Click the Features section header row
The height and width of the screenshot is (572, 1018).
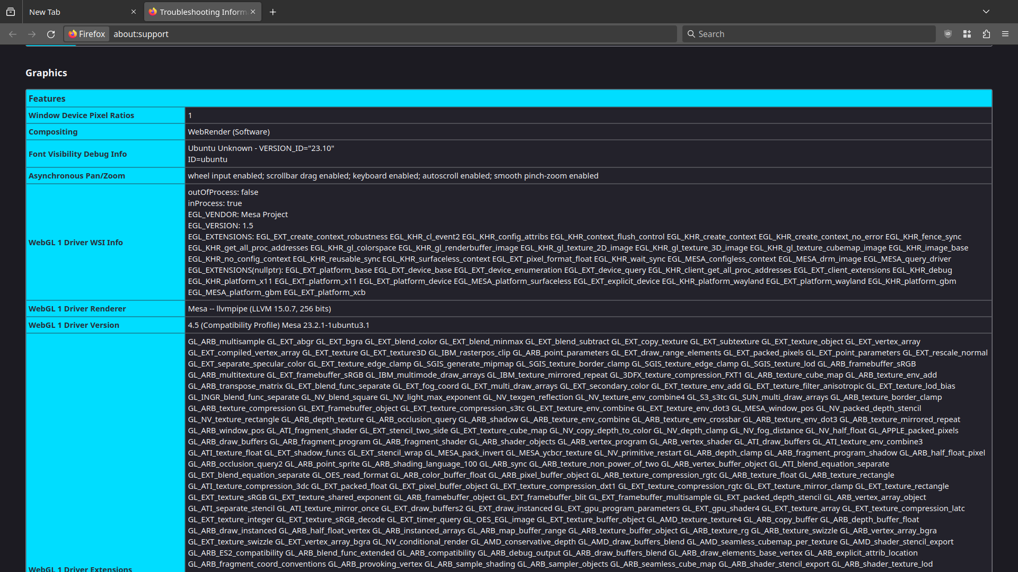click(508, 99)
